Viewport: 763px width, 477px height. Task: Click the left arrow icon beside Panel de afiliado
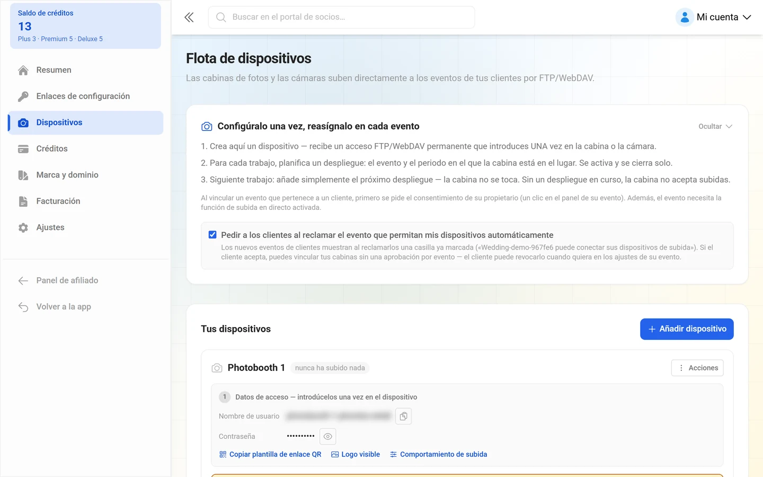(23, 281)
